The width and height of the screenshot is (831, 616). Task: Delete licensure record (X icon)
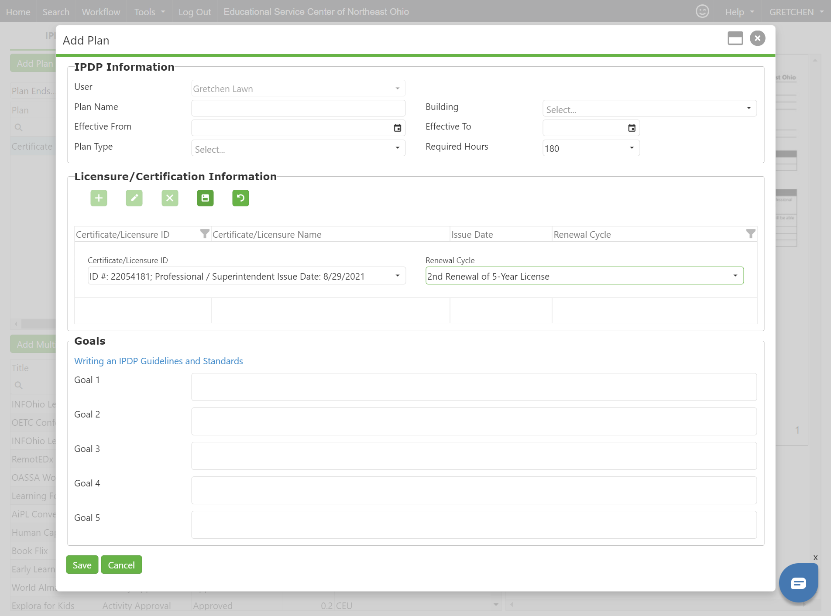tap(170, 198)
